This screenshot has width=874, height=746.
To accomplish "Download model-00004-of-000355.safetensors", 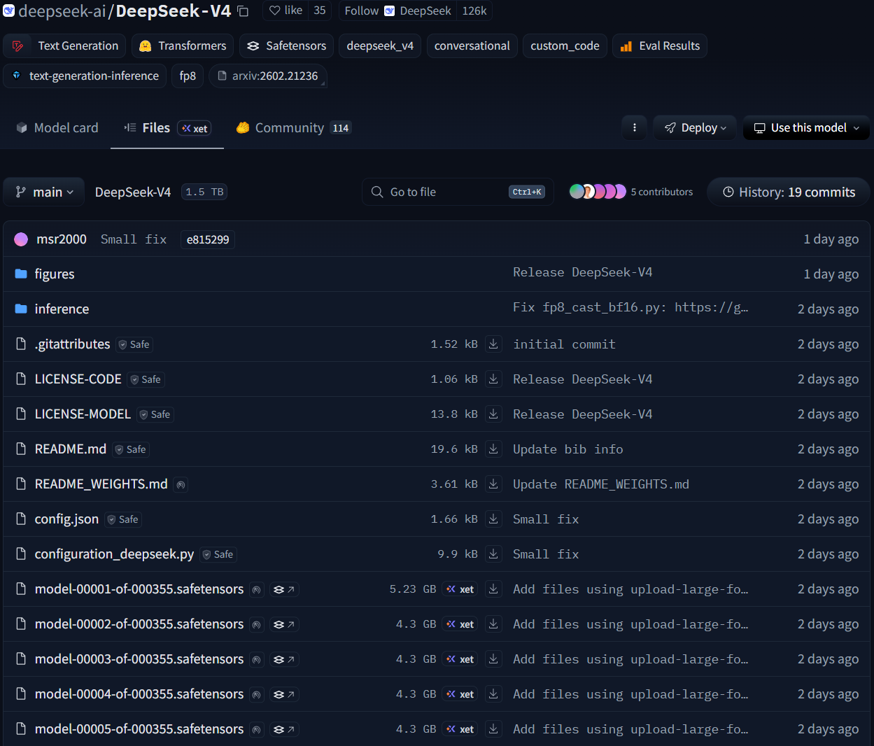I will [493, 694].
